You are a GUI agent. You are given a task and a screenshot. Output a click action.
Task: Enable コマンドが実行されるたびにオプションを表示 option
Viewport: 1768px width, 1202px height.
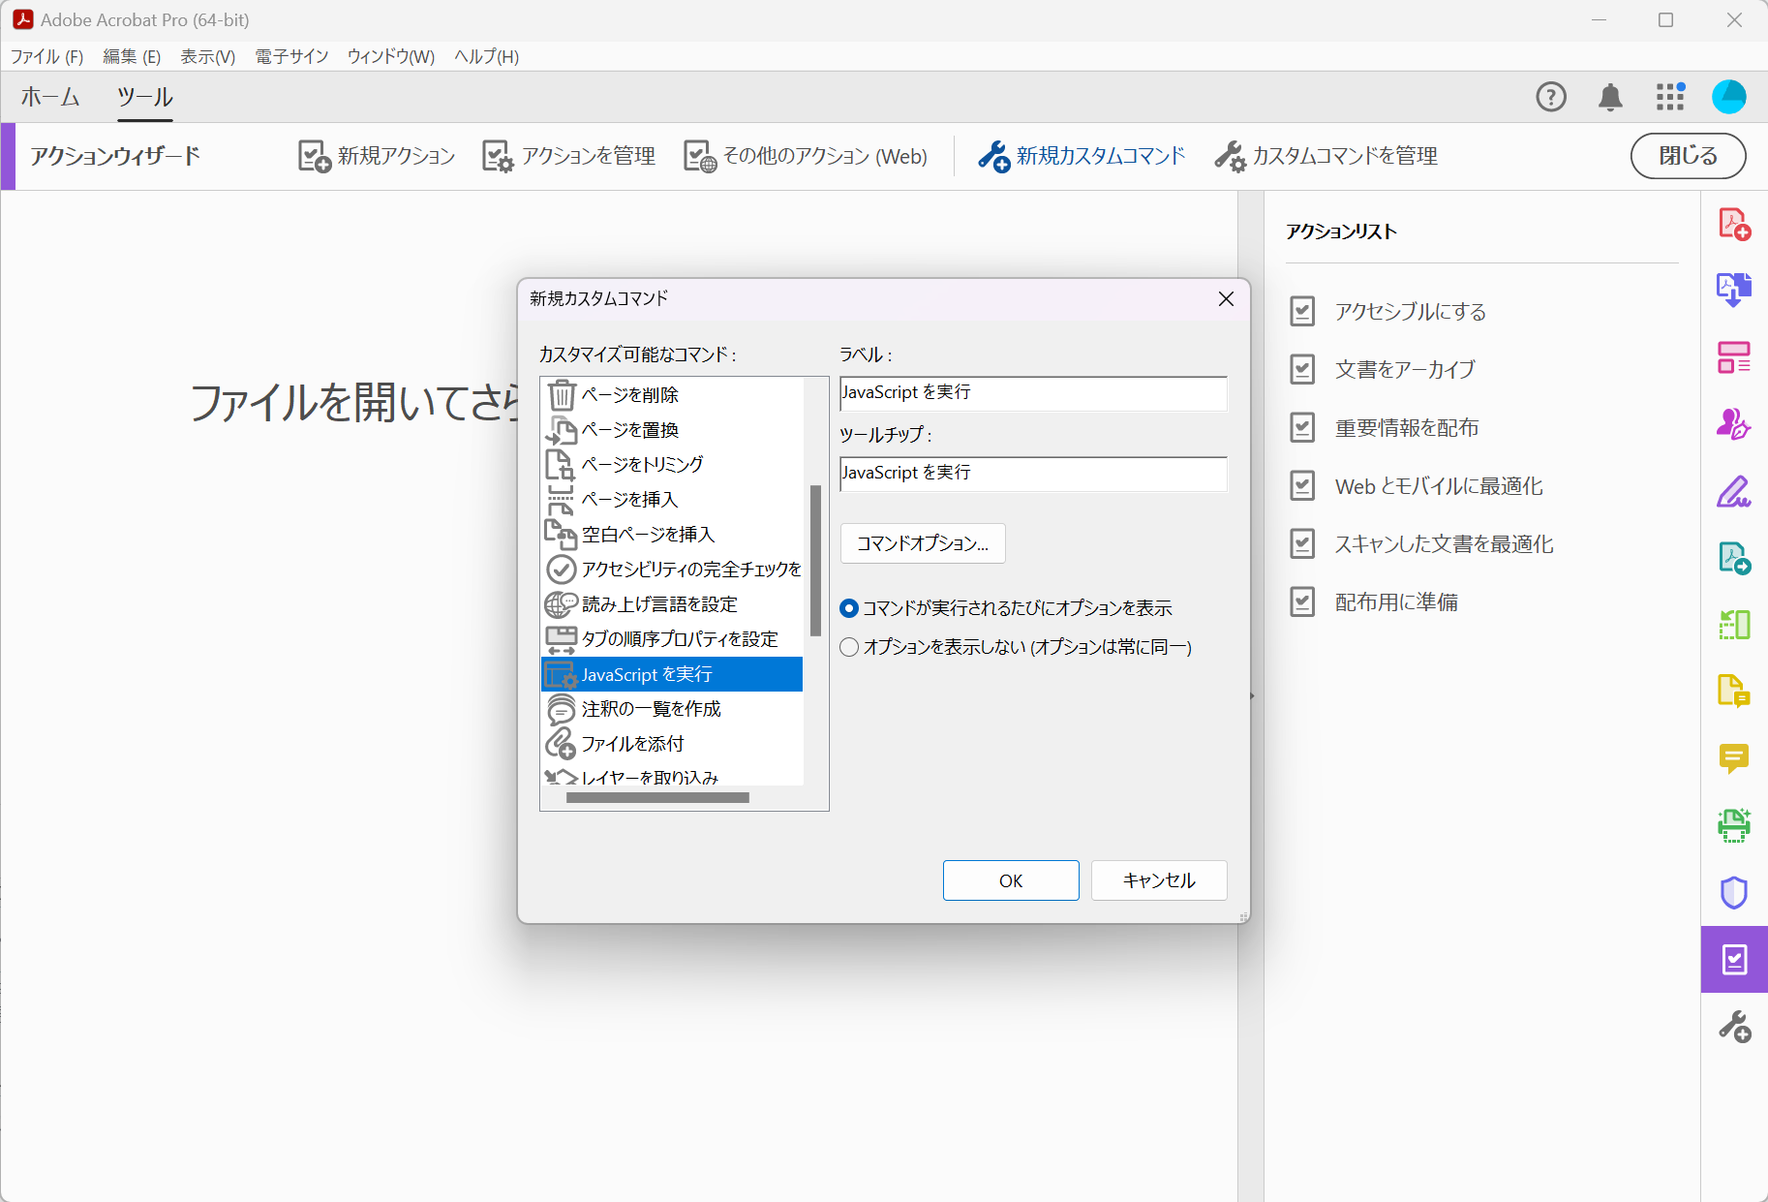(x=849, y=607)
